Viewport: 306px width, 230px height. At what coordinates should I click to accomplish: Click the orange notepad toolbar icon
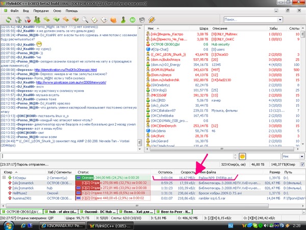tap(151, 20)
